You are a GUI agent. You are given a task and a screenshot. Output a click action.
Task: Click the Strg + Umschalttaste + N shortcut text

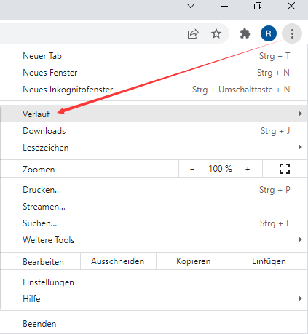tap(241, 90)
